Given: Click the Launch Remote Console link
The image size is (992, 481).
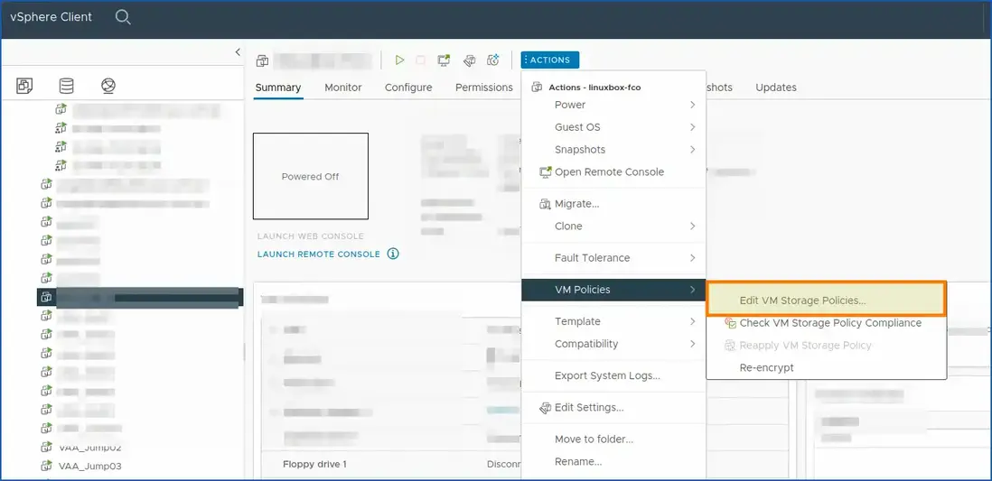Looking at the screenshot, I should pyautogui.click(x=318, y=254).
